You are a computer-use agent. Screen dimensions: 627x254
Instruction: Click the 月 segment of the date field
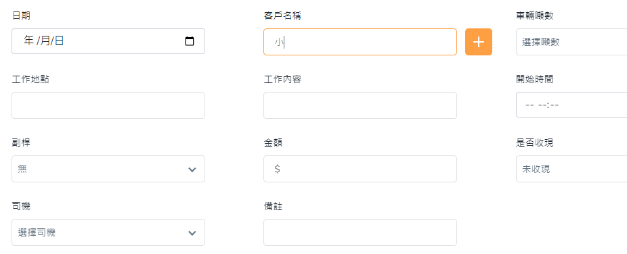coord(44,41)
